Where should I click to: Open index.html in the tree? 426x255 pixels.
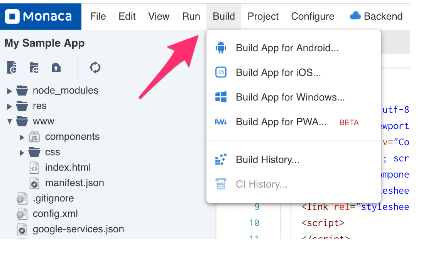coord(68,168)
